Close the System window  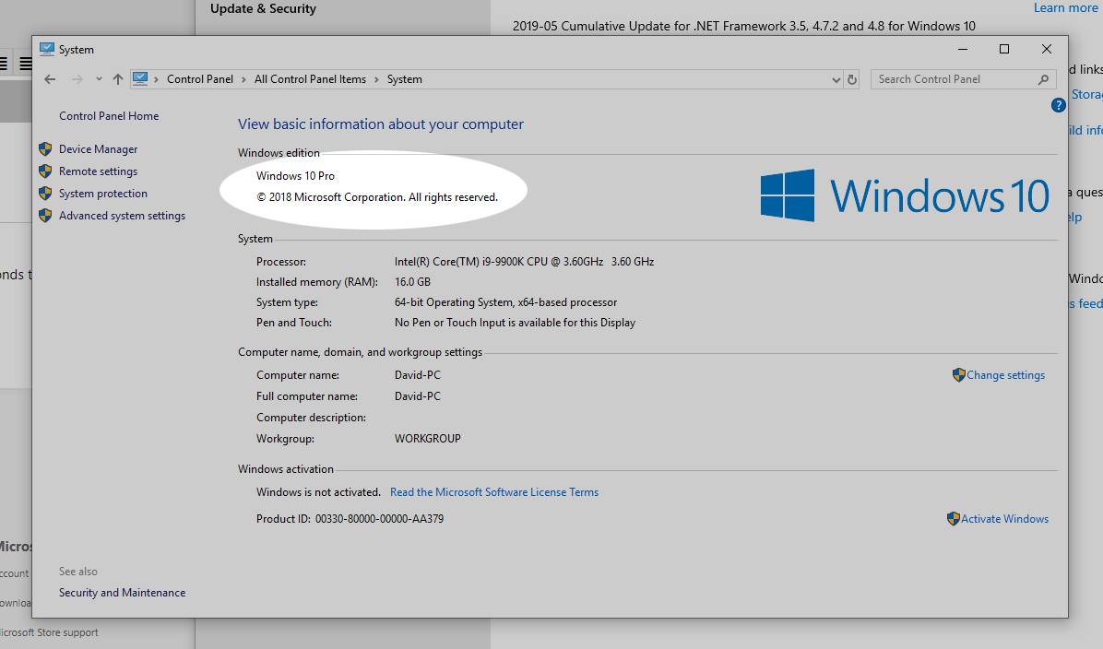pyautogui.click(x=1046, y=49)
